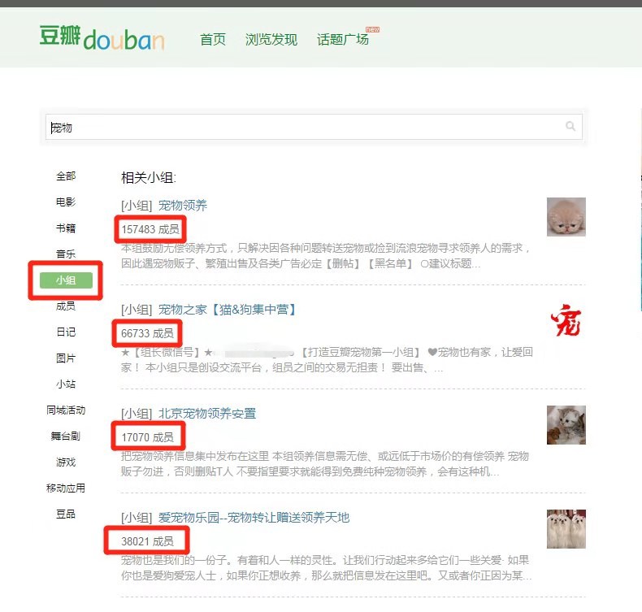Click the 66733 成员 count text
Screen dimensions: 642x612
pyautogui.click(x=147, y=333)
